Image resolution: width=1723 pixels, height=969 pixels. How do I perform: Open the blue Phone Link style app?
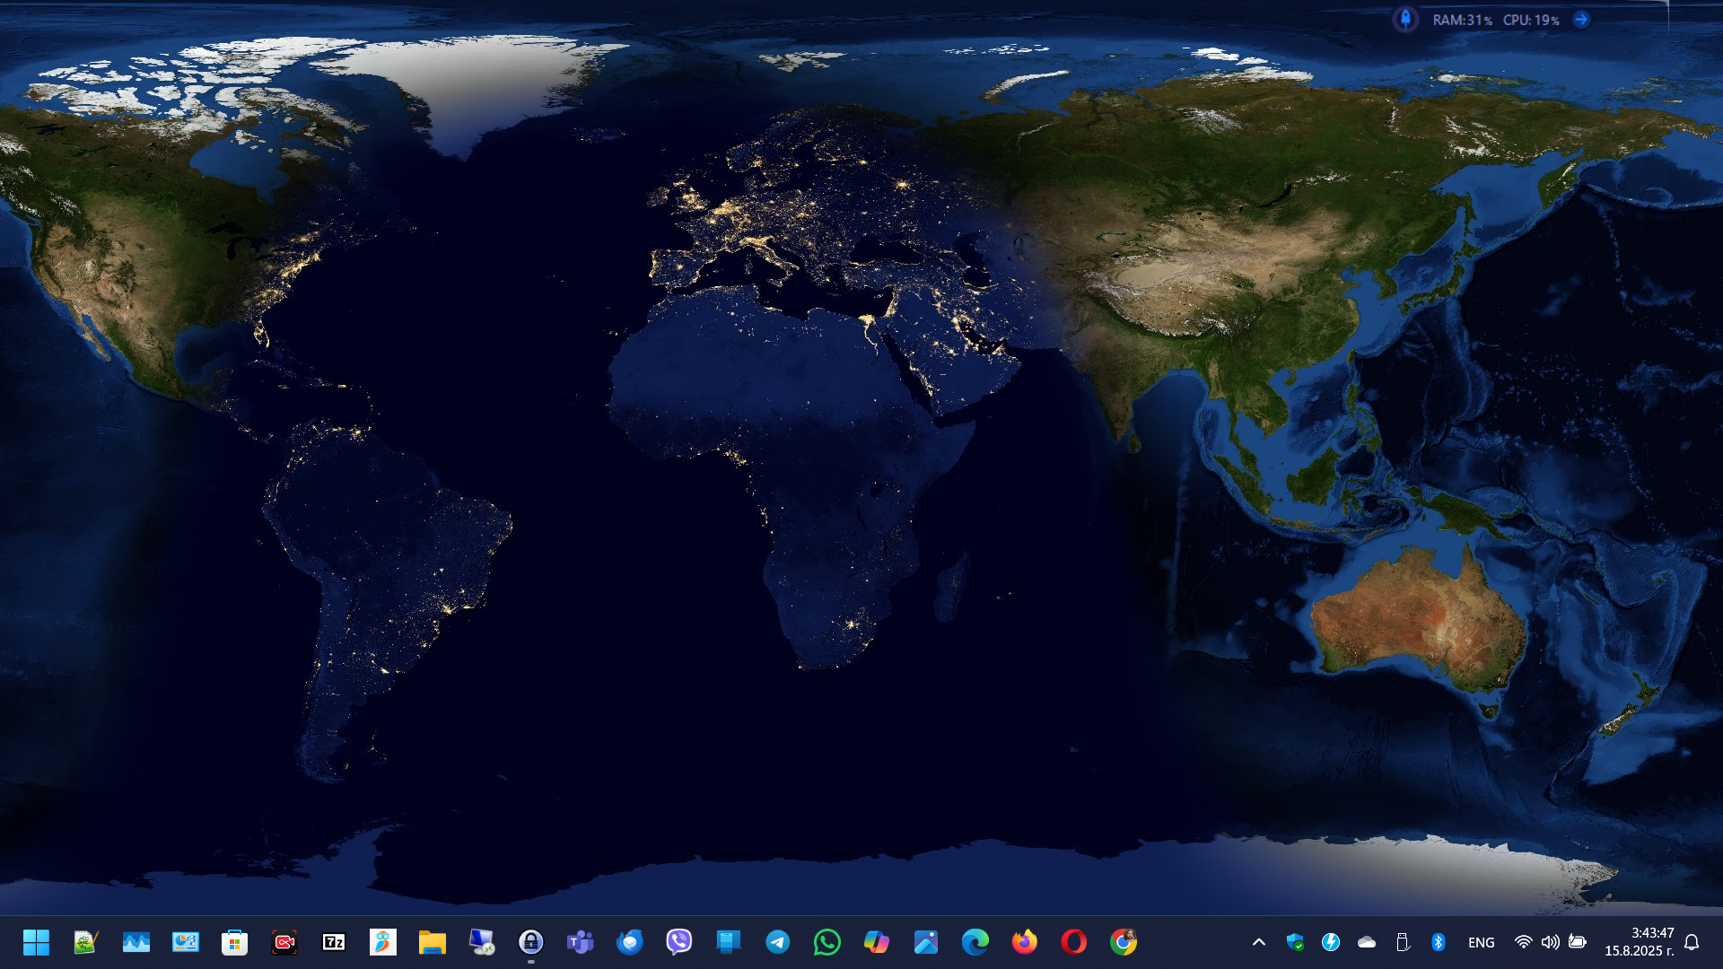point(728,942)
